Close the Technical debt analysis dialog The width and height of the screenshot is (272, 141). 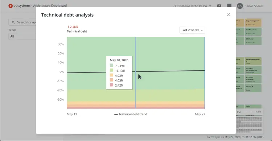(x=228, y=15)
